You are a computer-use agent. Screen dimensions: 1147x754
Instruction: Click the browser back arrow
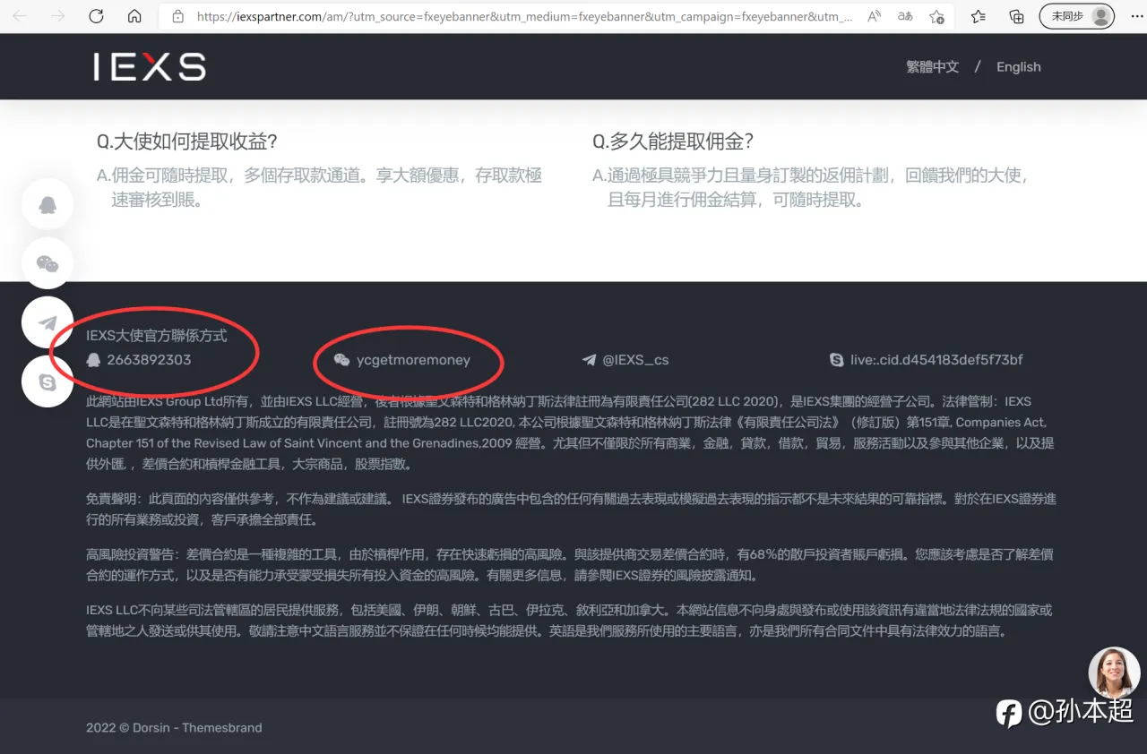20,16
